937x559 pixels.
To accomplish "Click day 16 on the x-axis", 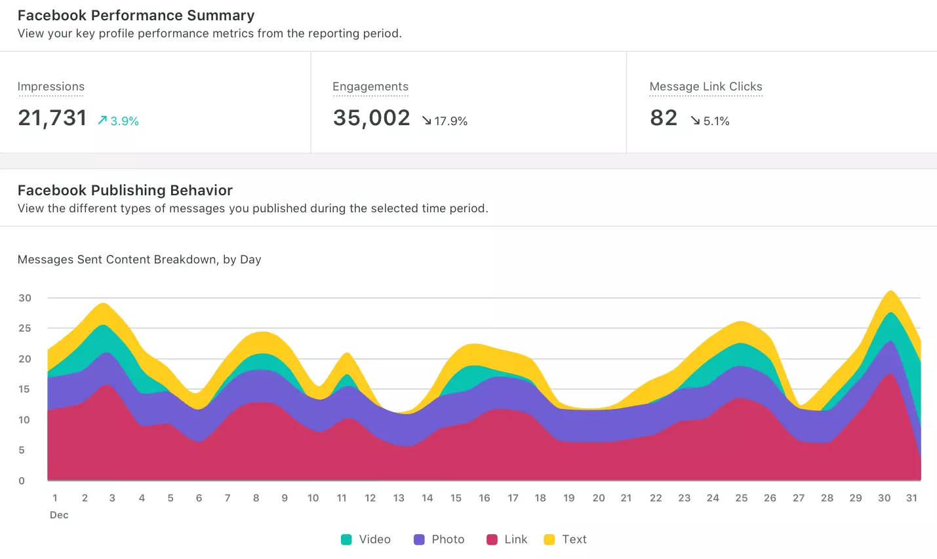I will click(485, 498).
